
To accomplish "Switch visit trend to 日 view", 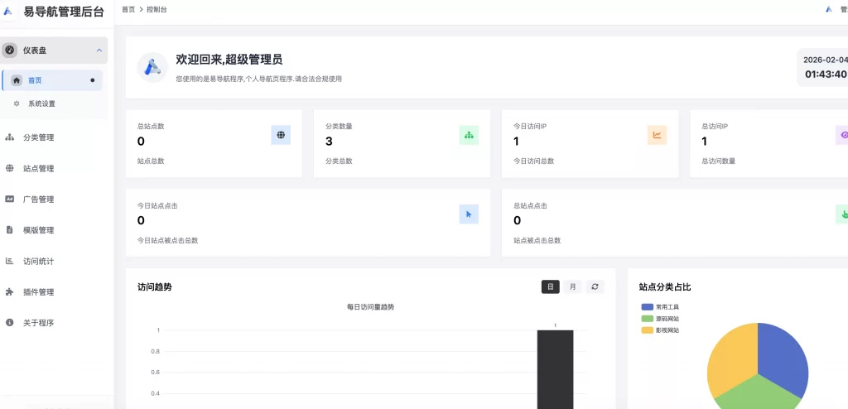I will [x=551, y=286].
